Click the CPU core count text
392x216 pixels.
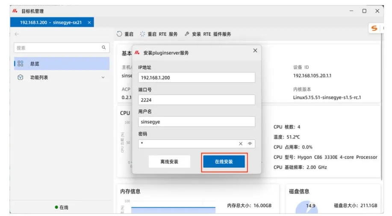pos(287,127)
